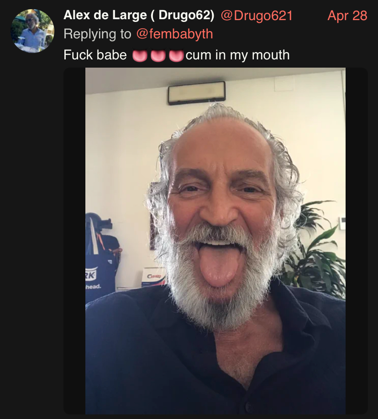Viewport: 378px width, 419px height.
Task: Visit the @fembabyth mentioned profile
Action: pyautogui.click(x=174, y=34)
